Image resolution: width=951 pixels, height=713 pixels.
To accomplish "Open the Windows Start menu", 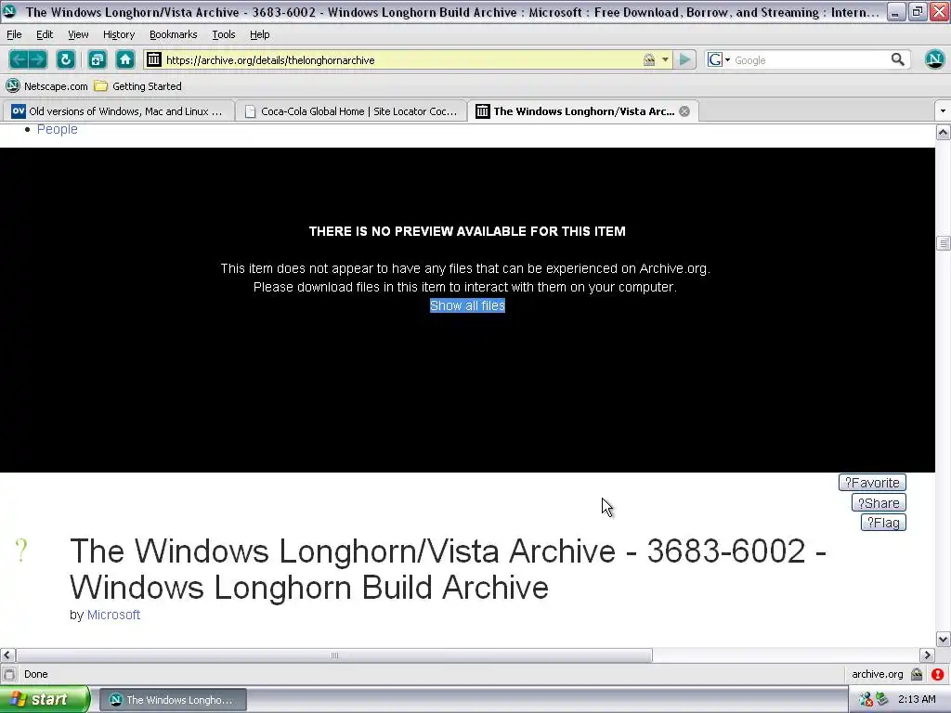I will [x=45, y=700].
